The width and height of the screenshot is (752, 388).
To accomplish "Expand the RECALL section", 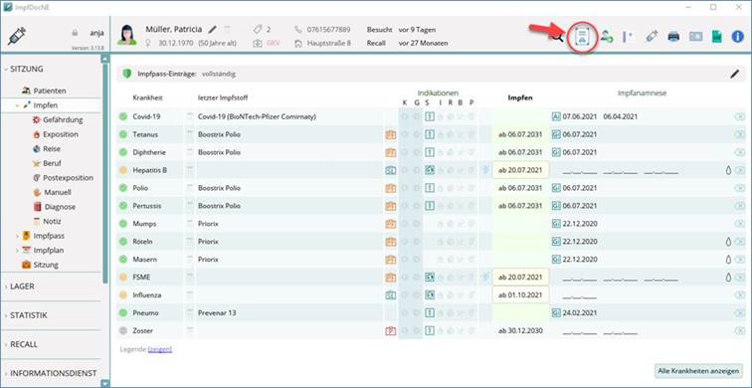I will pos(5,344).
